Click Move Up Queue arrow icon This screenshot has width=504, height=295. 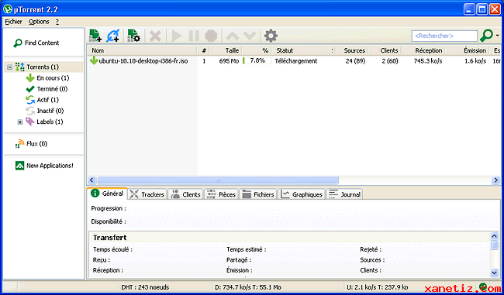(x=233, y=36)
